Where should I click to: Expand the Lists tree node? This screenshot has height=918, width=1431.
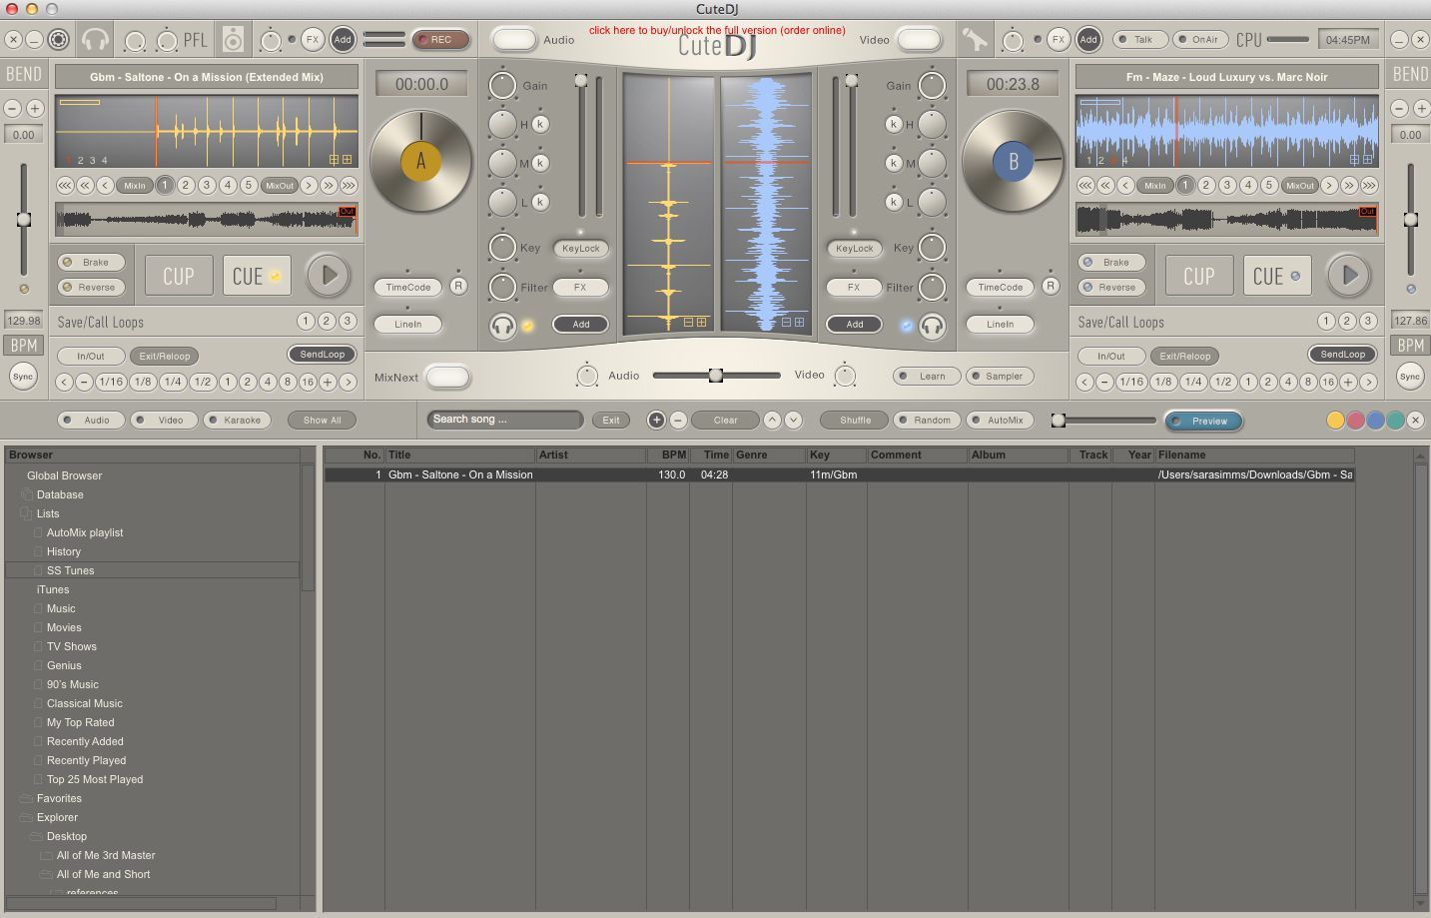point(27,513)
